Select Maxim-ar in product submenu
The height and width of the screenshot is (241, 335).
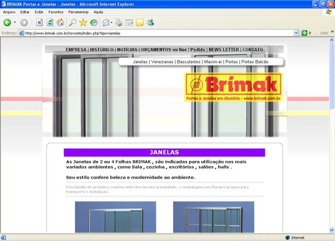[213, 62]
